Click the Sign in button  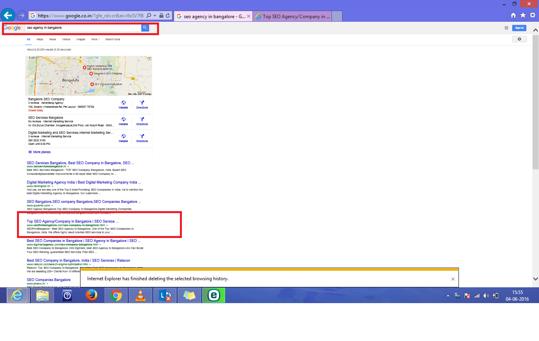(519, 28)
